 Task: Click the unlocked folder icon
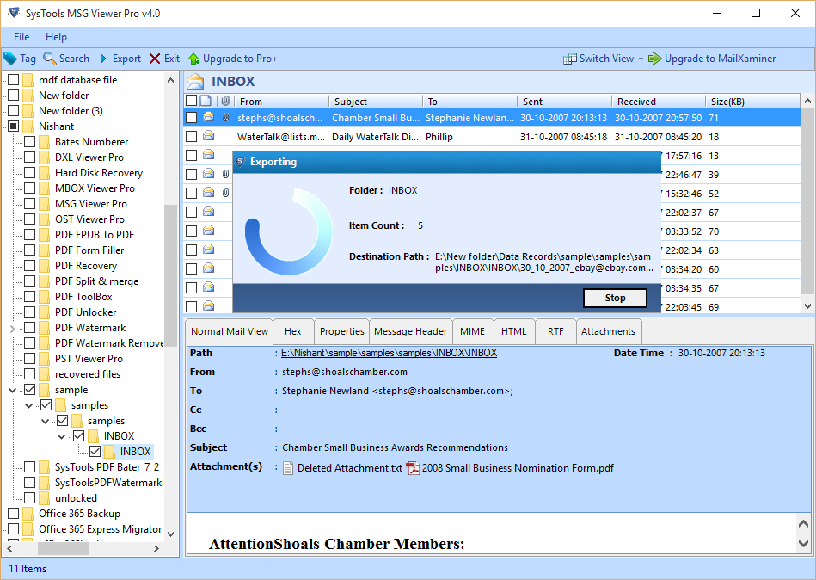tap(45, 498)
